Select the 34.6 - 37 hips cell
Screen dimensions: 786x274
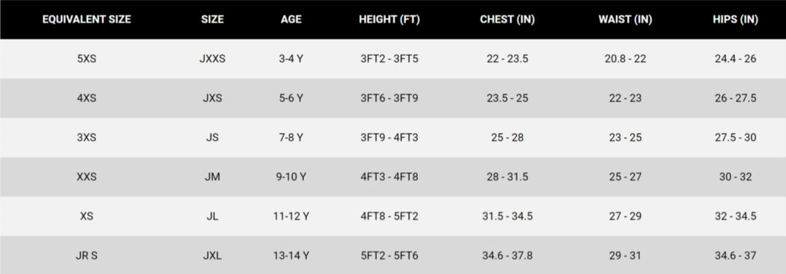pyautogui.click(x=735, y=255)
